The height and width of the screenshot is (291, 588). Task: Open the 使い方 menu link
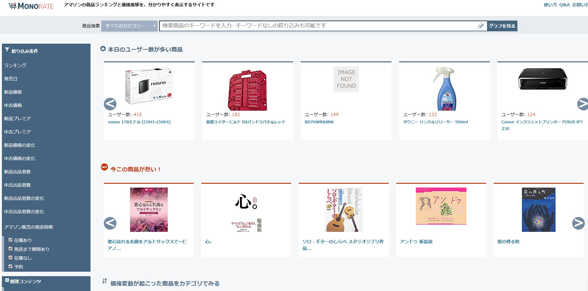point(550,5)
